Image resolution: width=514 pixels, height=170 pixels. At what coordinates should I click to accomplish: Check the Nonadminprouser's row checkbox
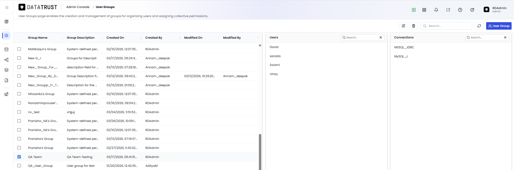click(x=19, y=103)
